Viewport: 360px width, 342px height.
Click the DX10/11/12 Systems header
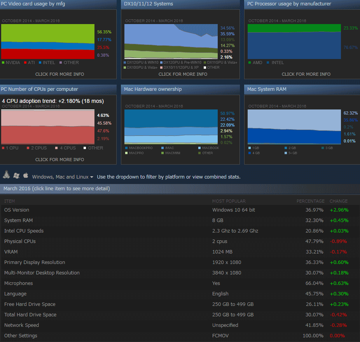pyautogui.click(x=180, y=4)
